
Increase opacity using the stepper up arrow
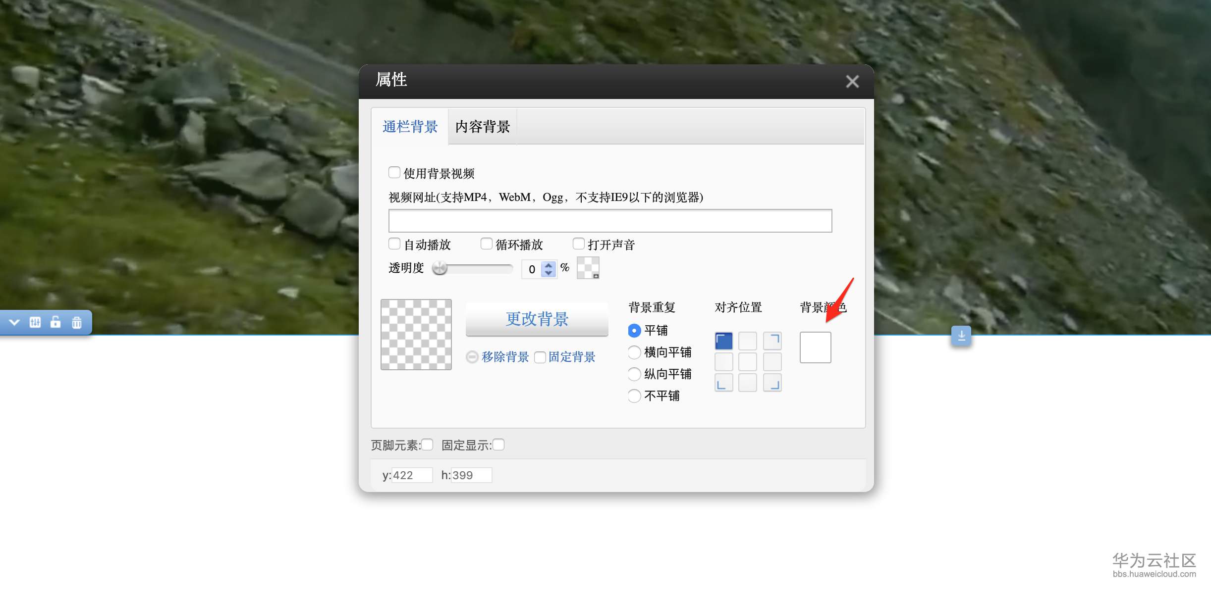coord(549,265)
